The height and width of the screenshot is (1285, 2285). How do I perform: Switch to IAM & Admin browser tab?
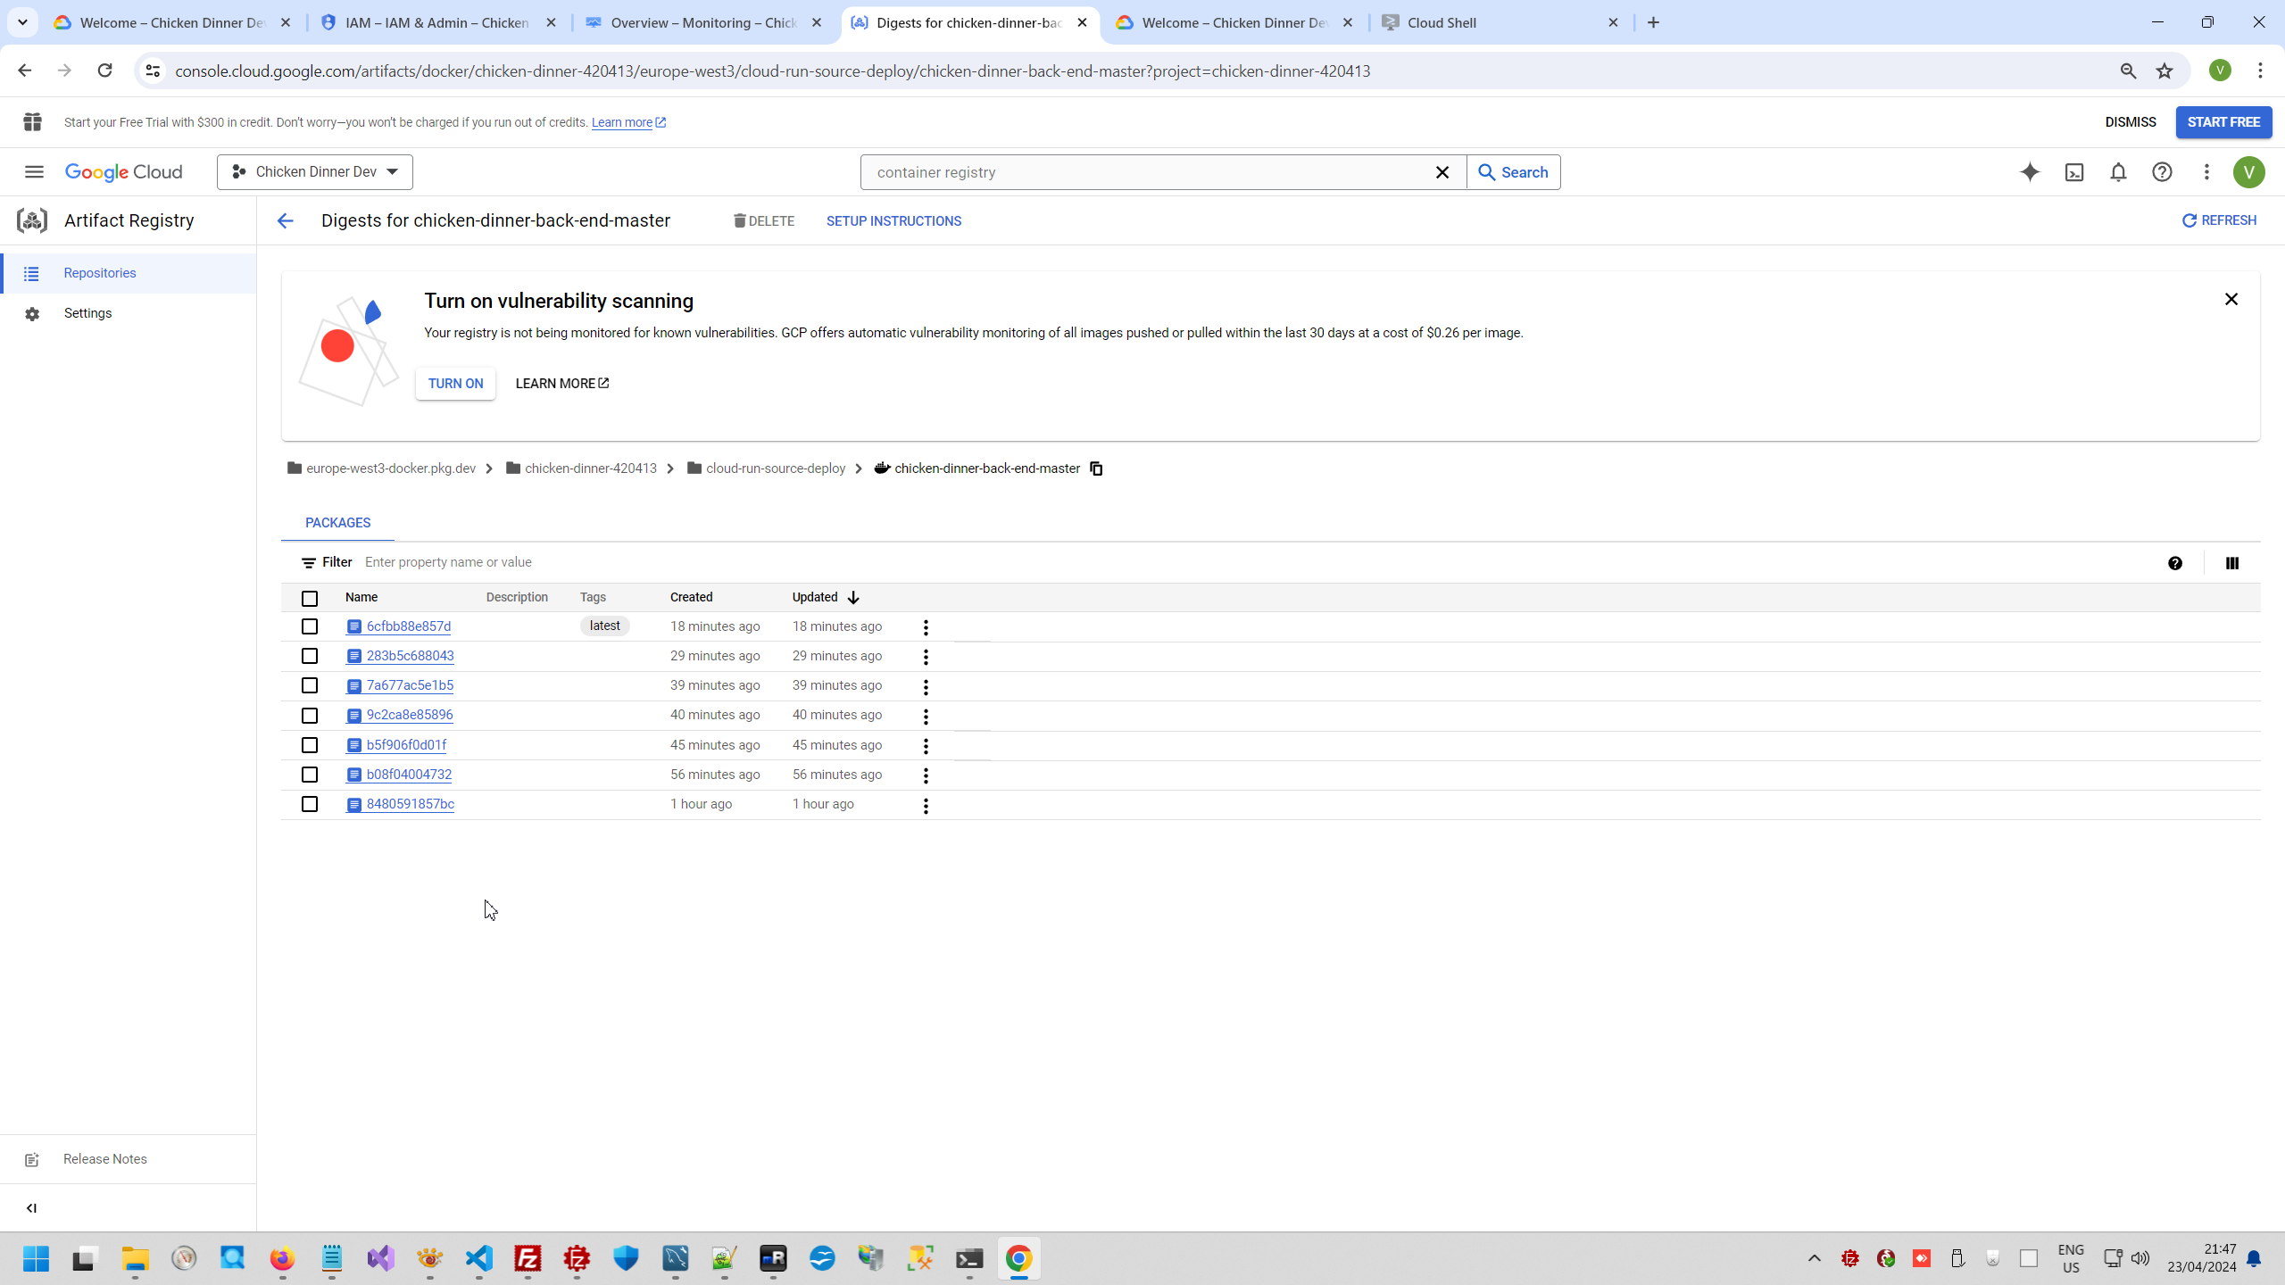pos(437,23)
